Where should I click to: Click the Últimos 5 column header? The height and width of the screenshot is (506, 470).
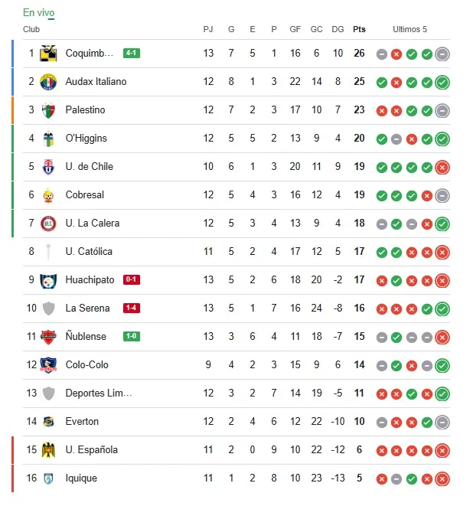coord(410,29)
